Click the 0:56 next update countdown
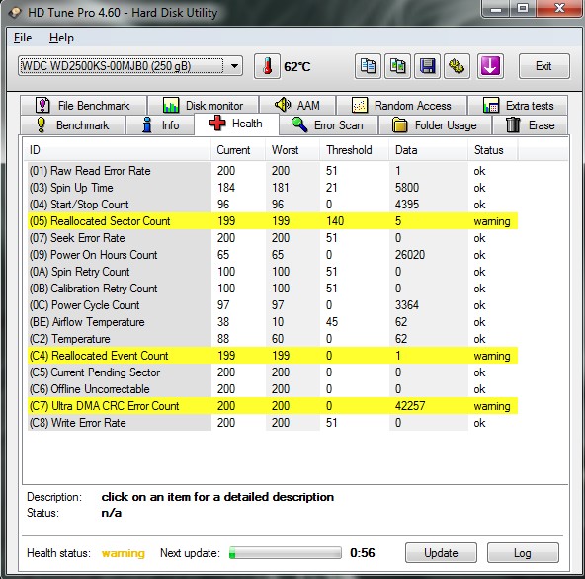The image size is (585, 579). coord(363,553)
